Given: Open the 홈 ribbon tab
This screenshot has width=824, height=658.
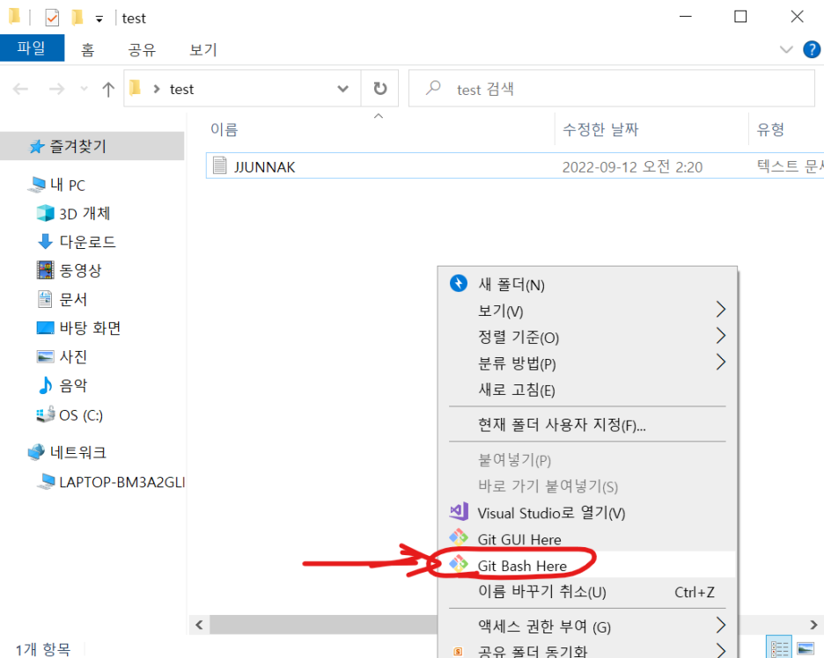Looking at the screenshot, I should point(88,49).
